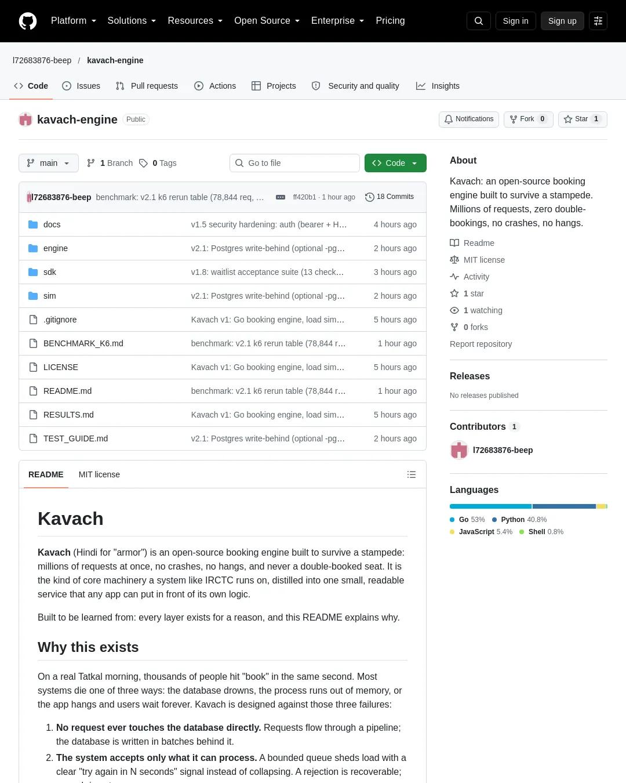The height and width of the screenshot is (783, 626).
Task: Click the book icon beside Readme
Action: pos(454,243)
